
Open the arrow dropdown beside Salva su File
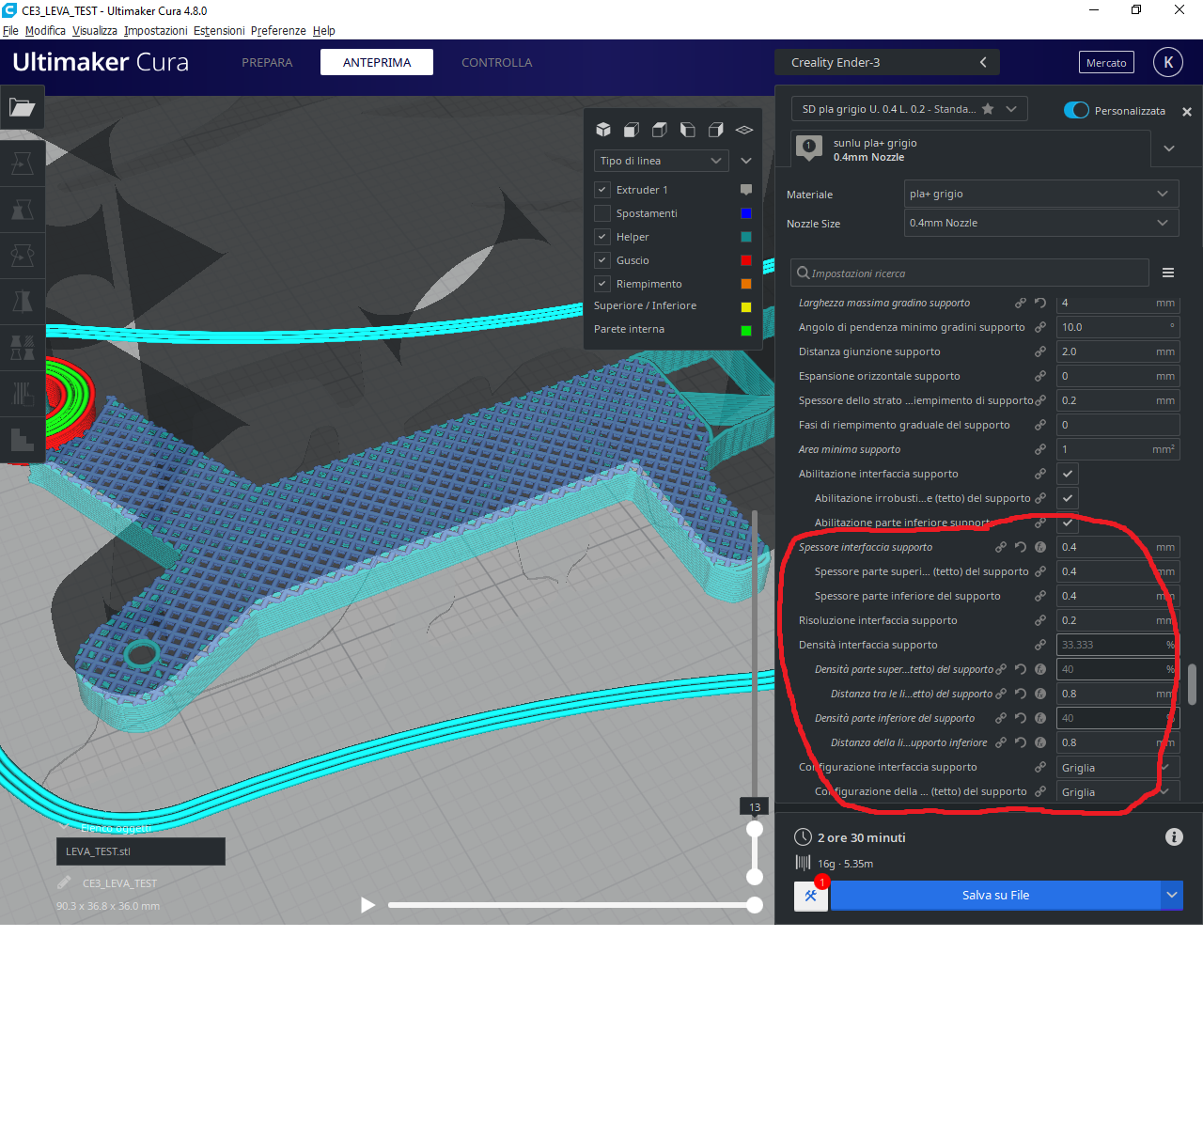click(1172, 896)
